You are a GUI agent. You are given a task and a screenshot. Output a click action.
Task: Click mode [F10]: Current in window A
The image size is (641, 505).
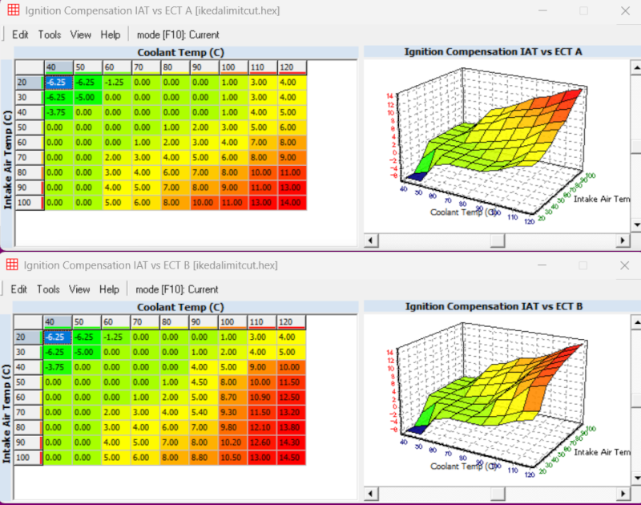pos(178,34)
